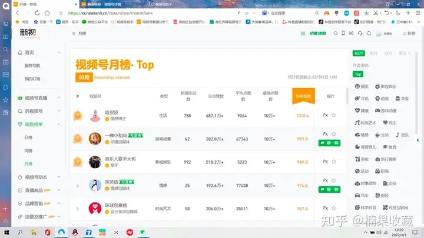Viewport: 424px width, 238px height.
Task: Filter by 时尚艺术 category
Action: pos(365,123)
